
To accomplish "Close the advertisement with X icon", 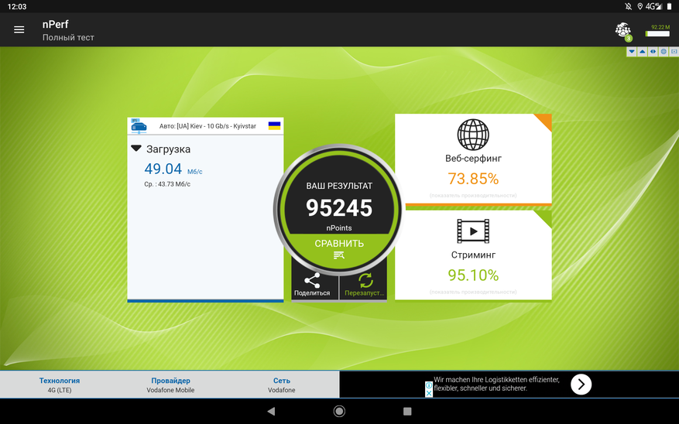I will 429,393.
